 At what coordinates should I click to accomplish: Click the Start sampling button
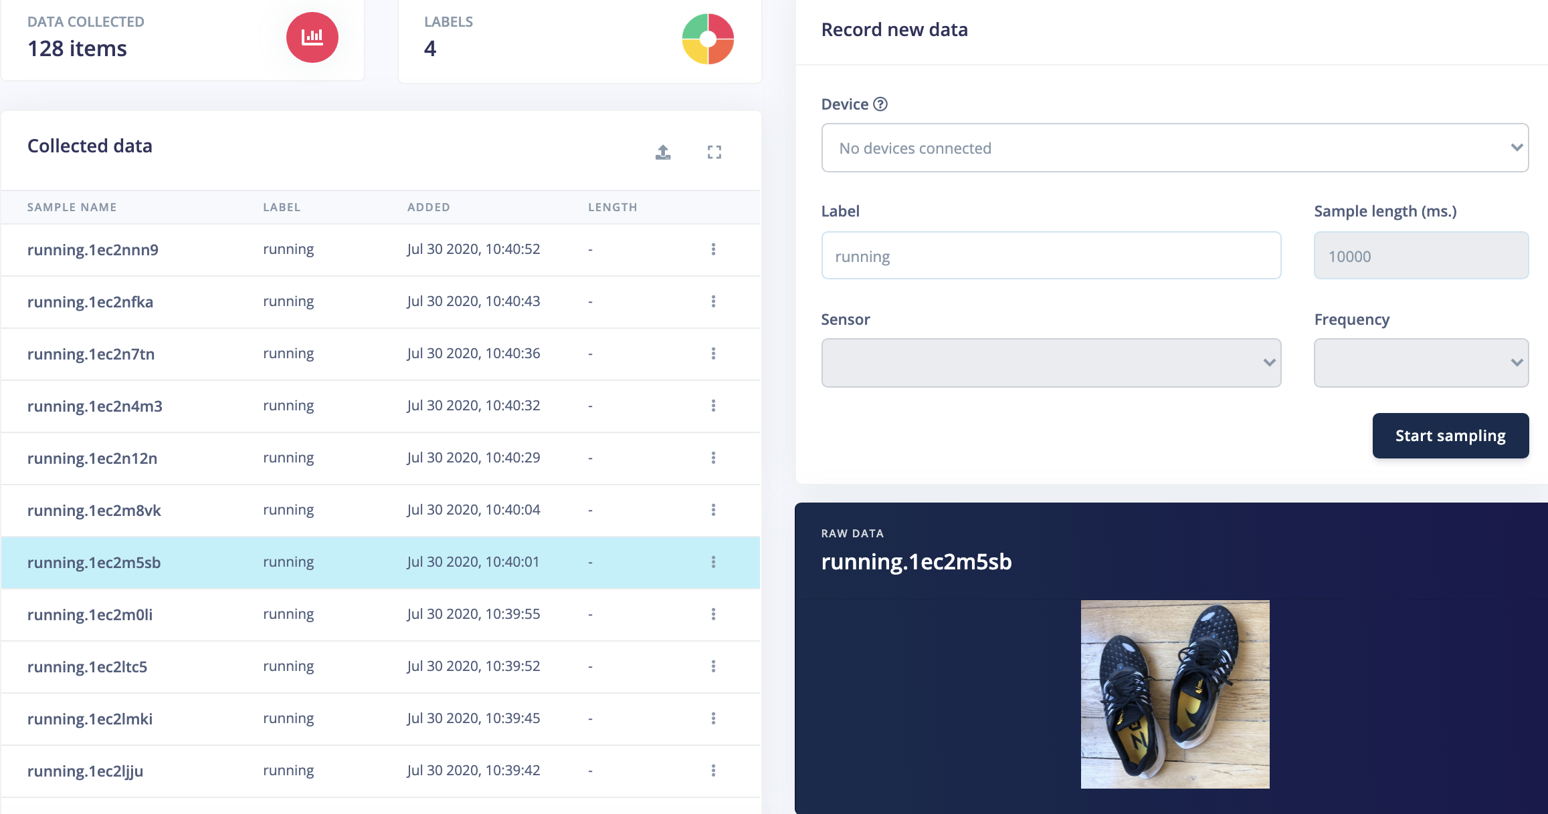point(1450,436)
